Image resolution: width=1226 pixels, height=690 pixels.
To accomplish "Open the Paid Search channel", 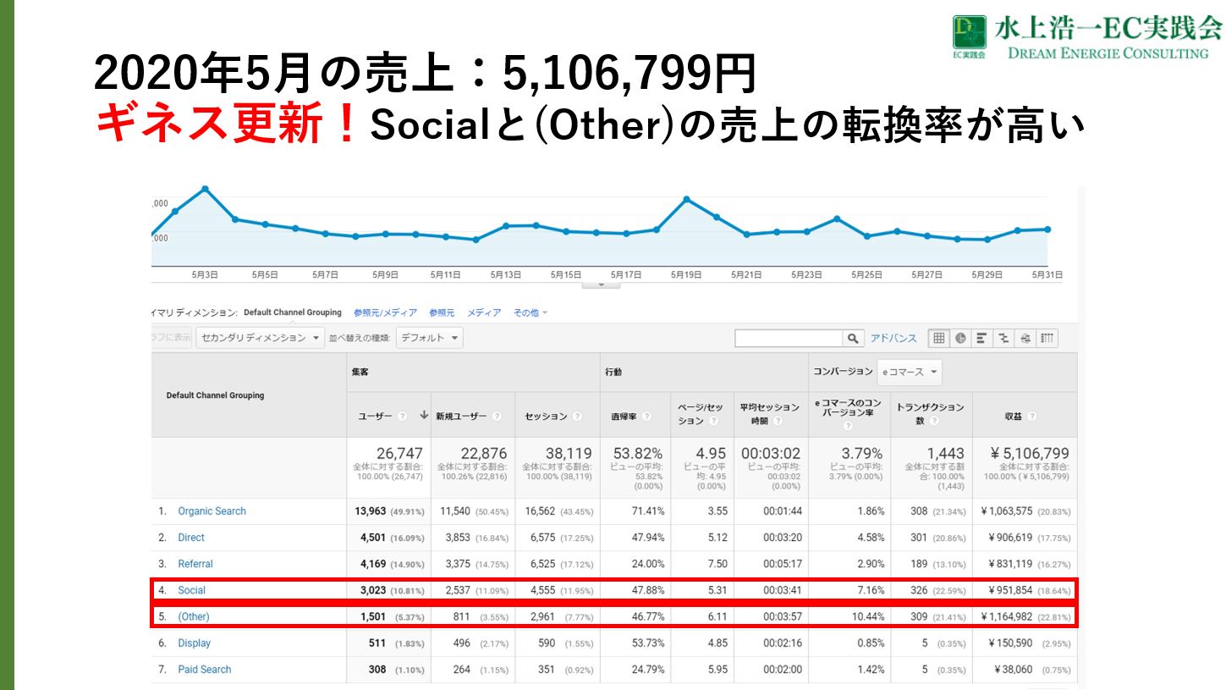I will tap(205, 670).
